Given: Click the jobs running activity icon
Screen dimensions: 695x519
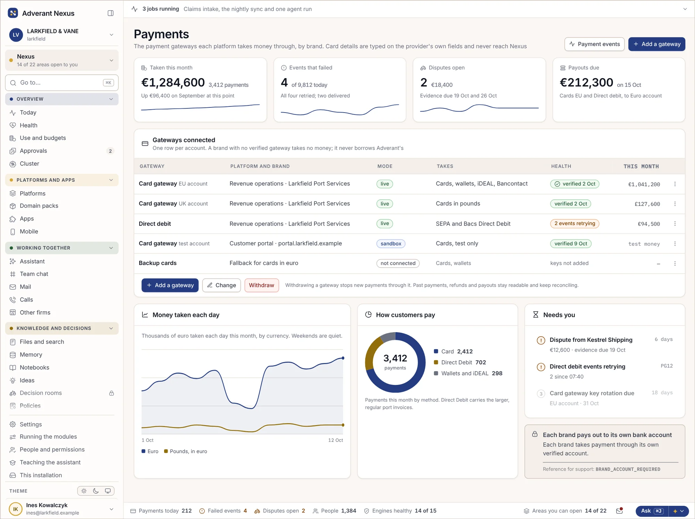Looking at the screenshot, I should [x=134, y=9].
